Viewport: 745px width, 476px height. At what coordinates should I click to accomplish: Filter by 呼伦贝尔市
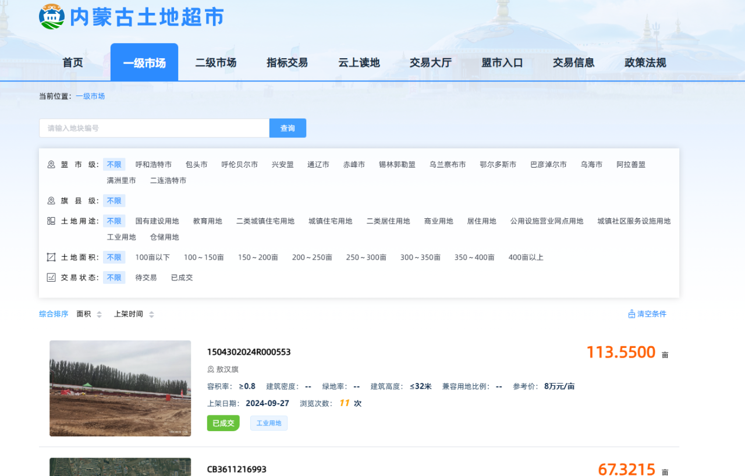coord(240,165)
